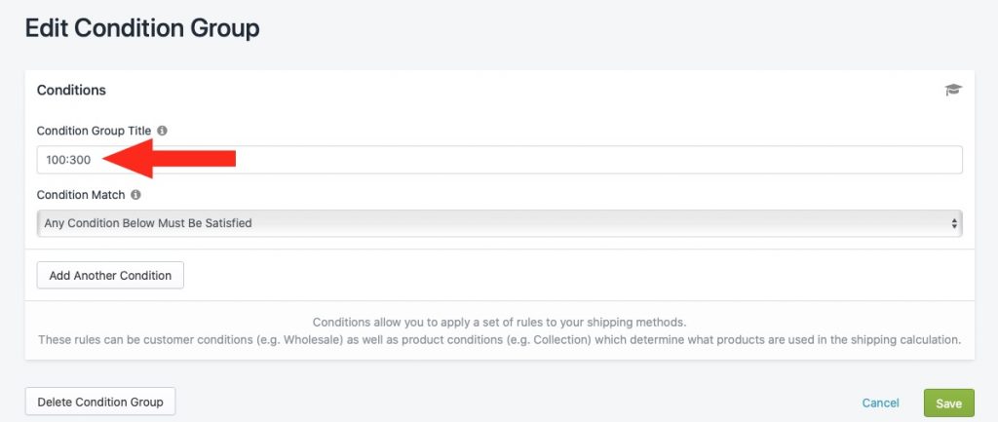Viewport: 998px width, 422px height.
Task: Click the 'Conditions' section header
Action: pos(71,91)
